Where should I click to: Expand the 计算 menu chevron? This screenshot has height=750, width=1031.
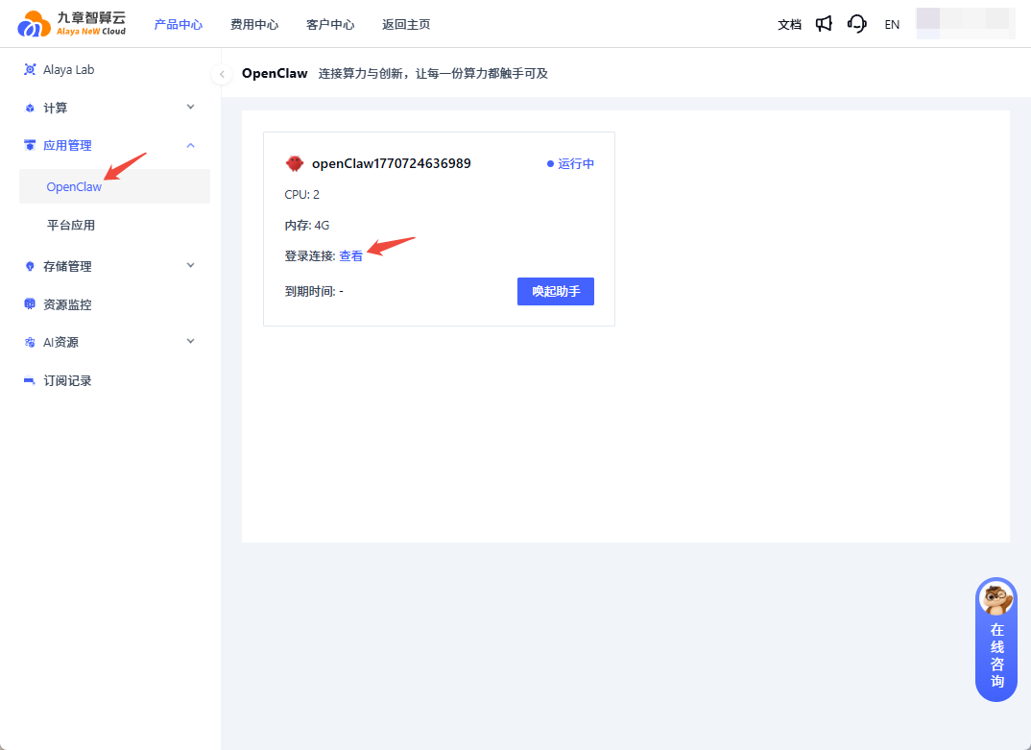pyautogui.click(x=191, y=108)
